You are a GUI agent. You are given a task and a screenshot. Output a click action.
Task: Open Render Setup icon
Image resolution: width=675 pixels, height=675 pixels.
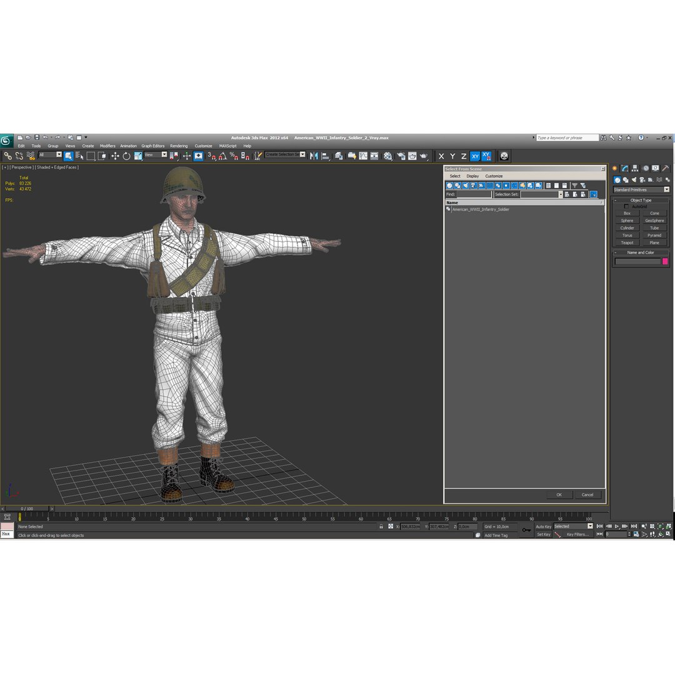tap(401, 156)
